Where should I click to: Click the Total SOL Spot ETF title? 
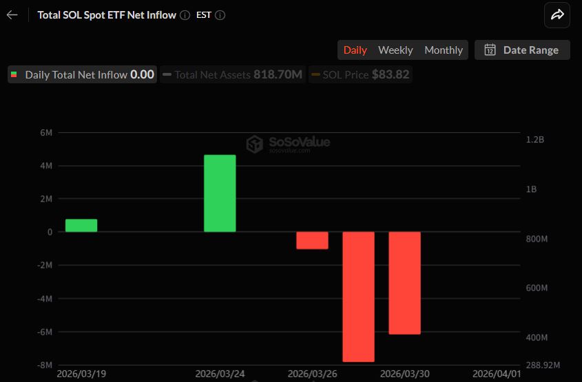pos(107,15)
